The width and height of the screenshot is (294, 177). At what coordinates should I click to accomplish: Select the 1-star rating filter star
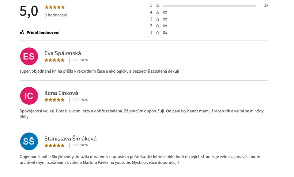tap(158, 33)
